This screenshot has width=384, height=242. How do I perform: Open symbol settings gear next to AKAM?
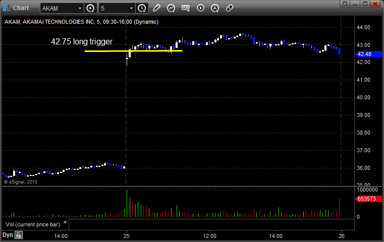tap(90, 9)
